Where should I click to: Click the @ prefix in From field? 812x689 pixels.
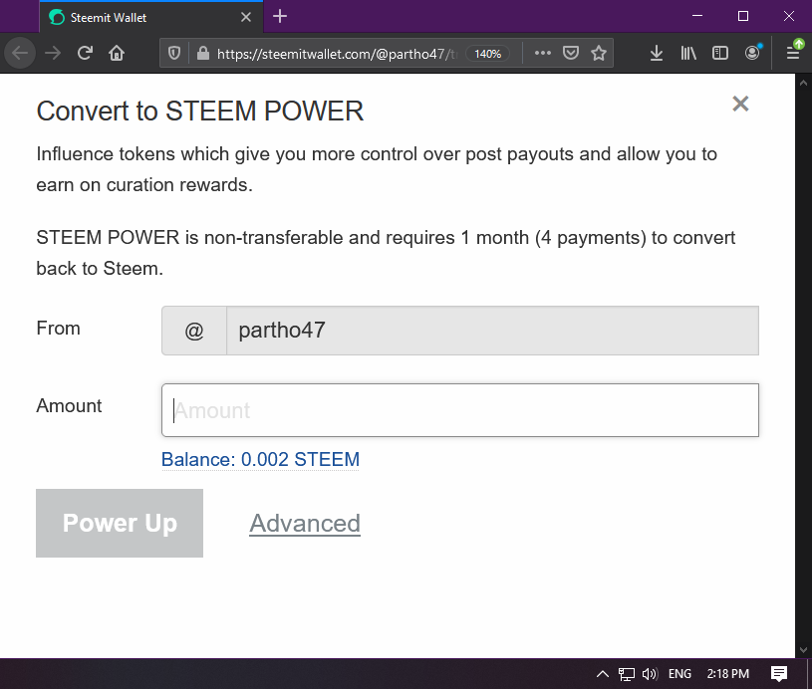pos(194,331)
